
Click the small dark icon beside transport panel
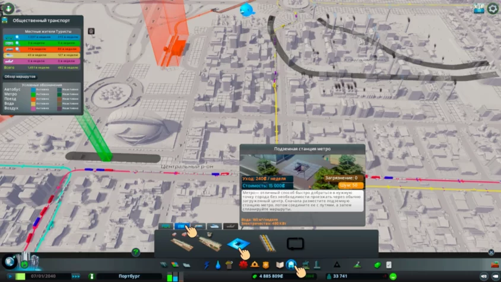91,31
